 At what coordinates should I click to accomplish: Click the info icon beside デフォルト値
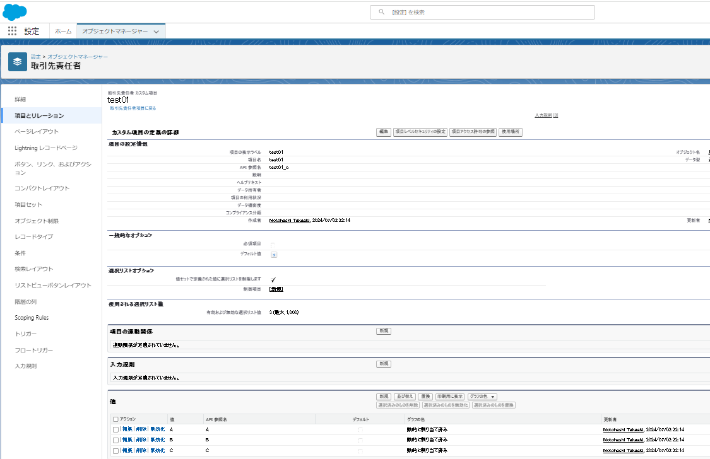click(273, 255)
